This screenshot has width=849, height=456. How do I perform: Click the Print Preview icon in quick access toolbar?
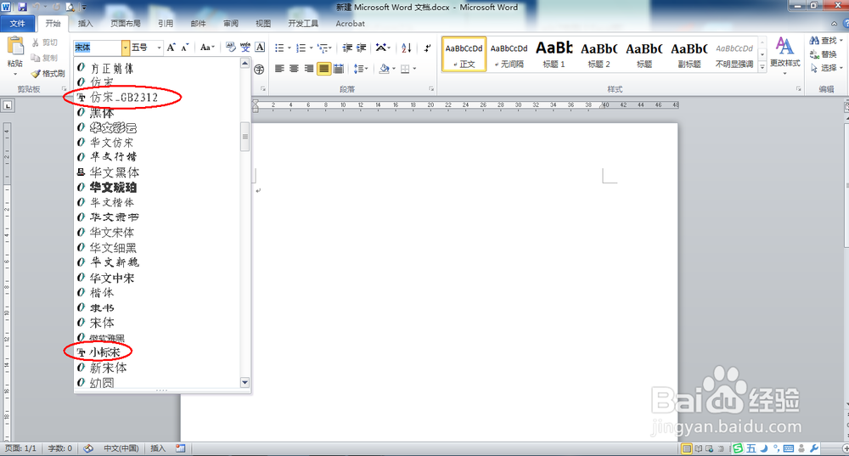(x=70, y=7)
